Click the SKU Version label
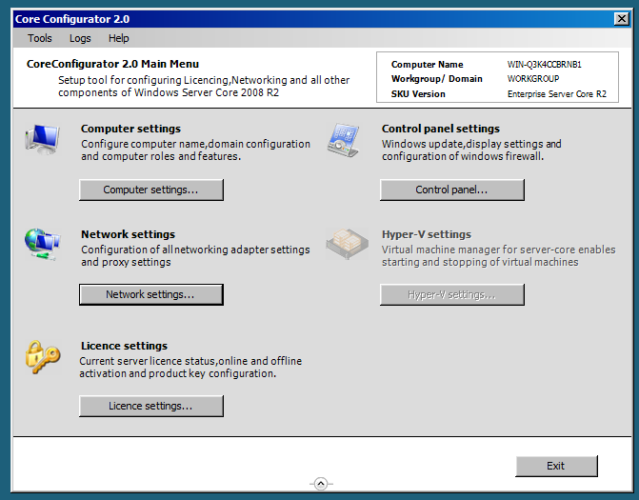 click(418, 94)
